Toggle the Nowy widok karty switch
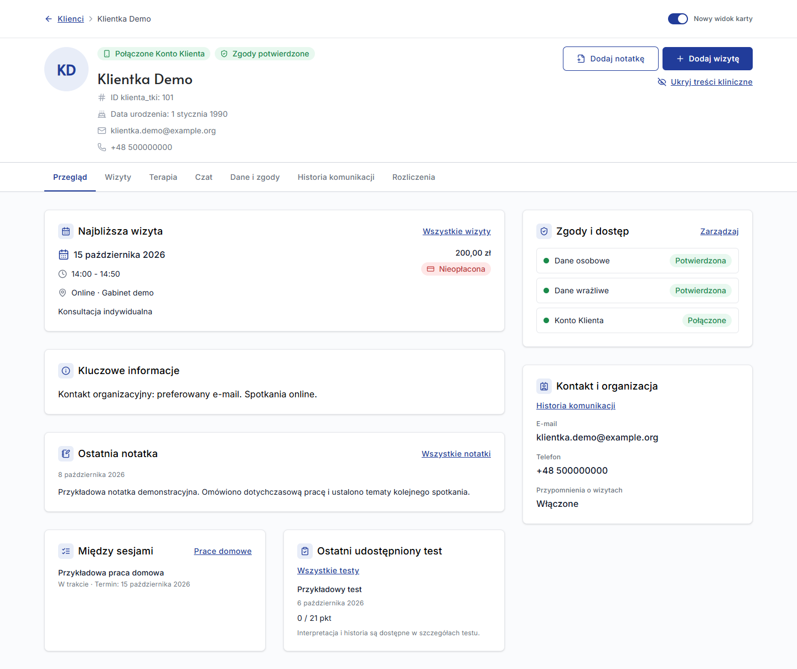 click(678, 19)
